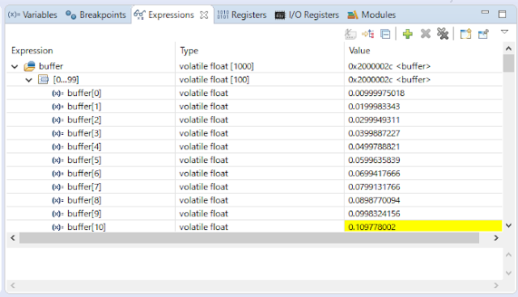Viewport: 518px width, 297px height.
Task: Close the Expressions tab with its X
Action: click(204, 15)
